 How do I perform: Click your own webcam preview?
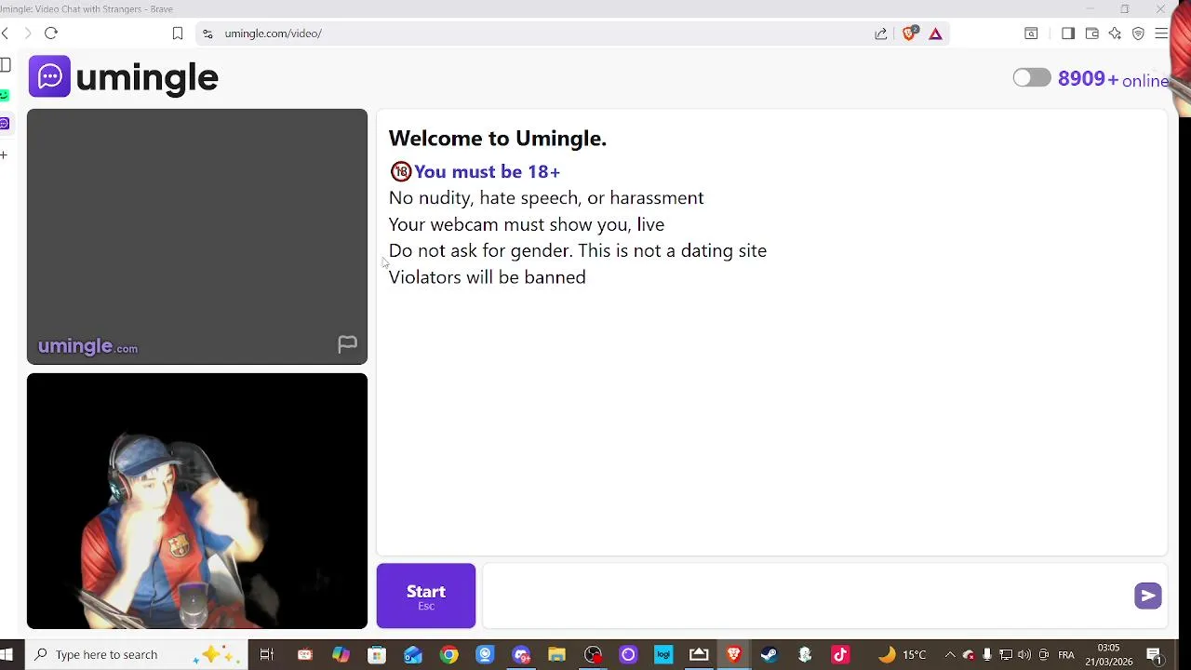pyautogui.click(x=197, y=502)
